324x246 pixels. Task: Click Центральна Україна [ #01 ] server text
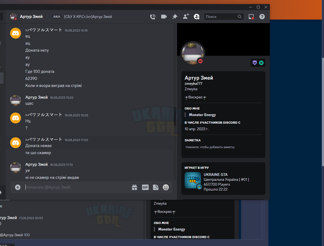(x=226, y=179)
